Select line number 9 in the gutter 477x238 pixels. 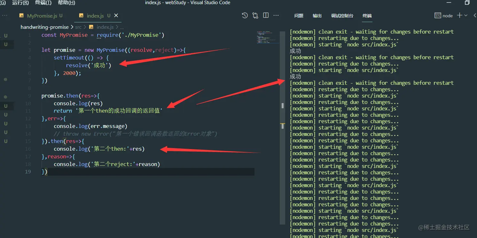point(29,96)
